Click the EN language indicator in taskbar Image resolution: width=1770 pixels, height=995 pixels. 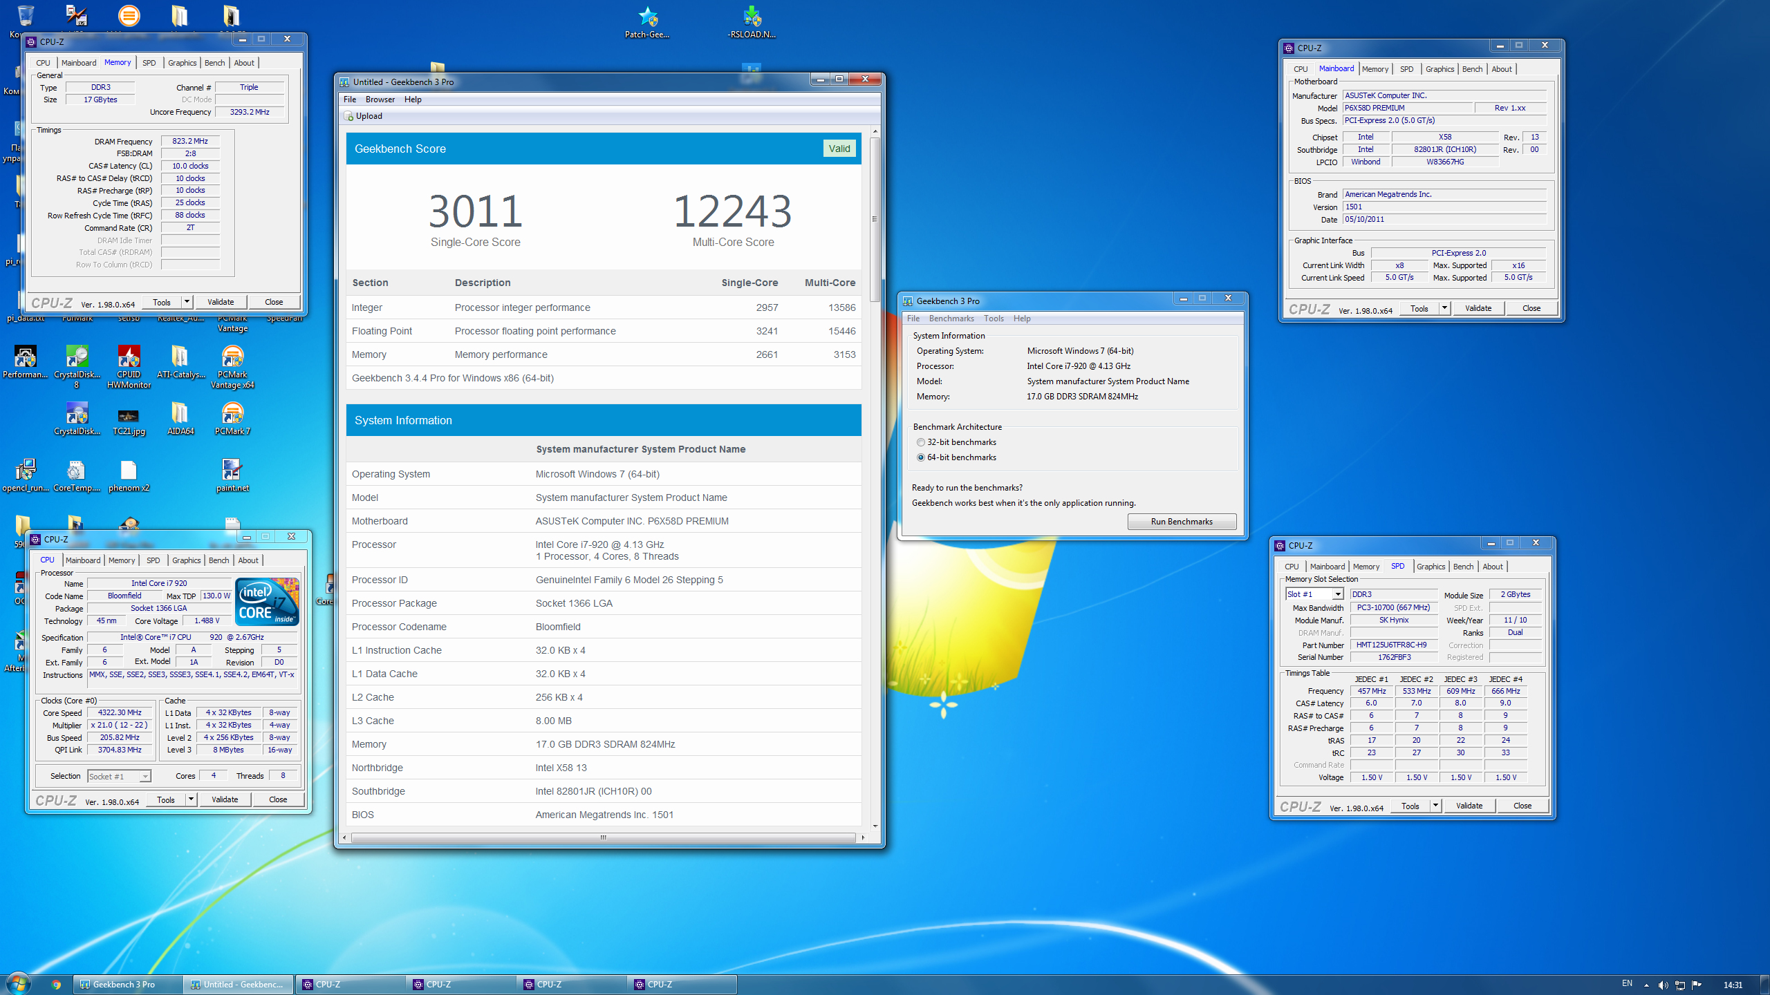1627,983
